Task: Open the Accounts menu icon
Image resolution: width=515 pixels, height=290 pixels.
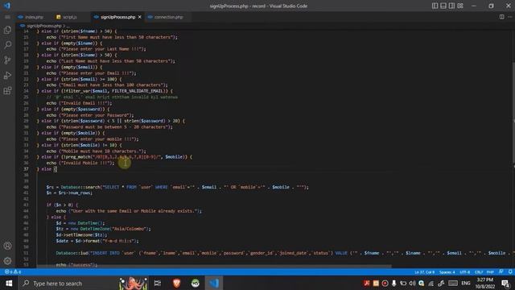Action: point(7,246)
